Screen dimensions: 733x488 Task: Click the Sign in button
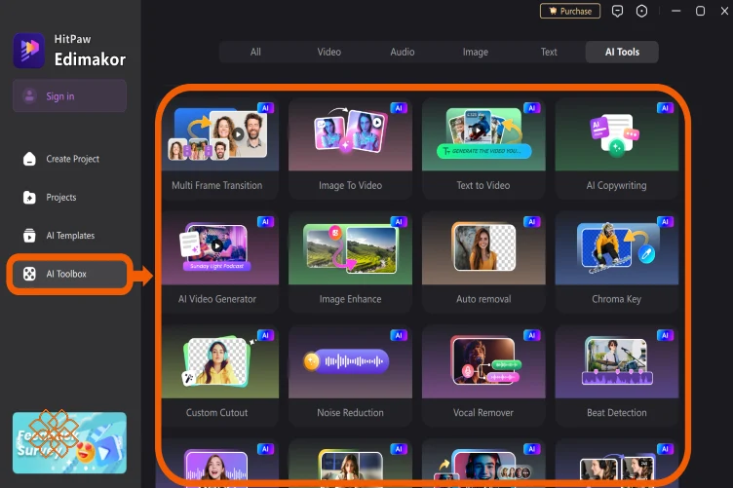point(69,95)
